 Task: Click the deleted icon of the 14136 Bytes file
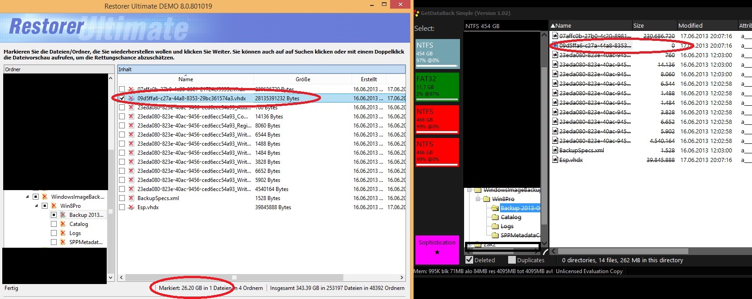tap(131, 117)
